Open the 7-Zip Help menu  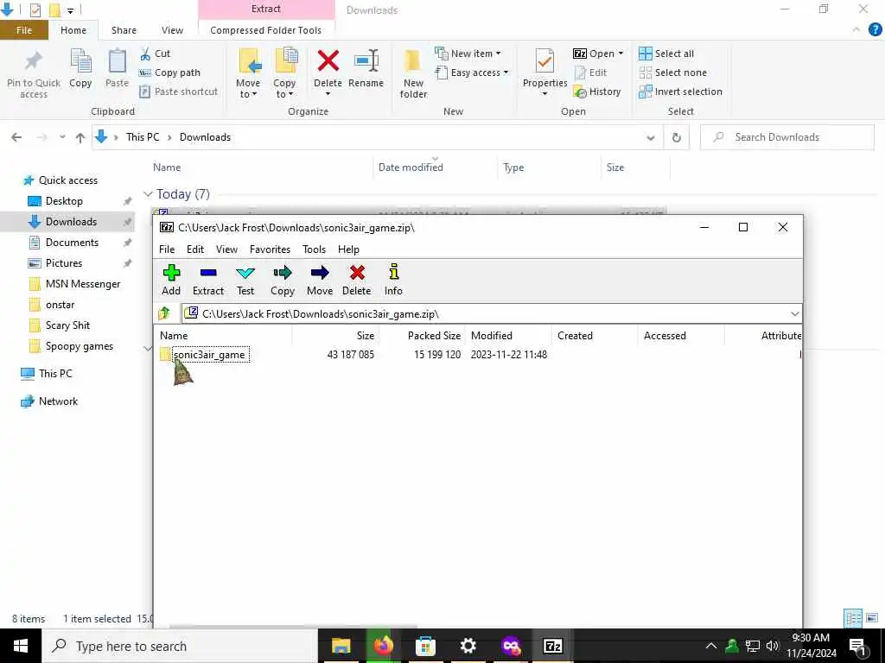click(348, 249)
